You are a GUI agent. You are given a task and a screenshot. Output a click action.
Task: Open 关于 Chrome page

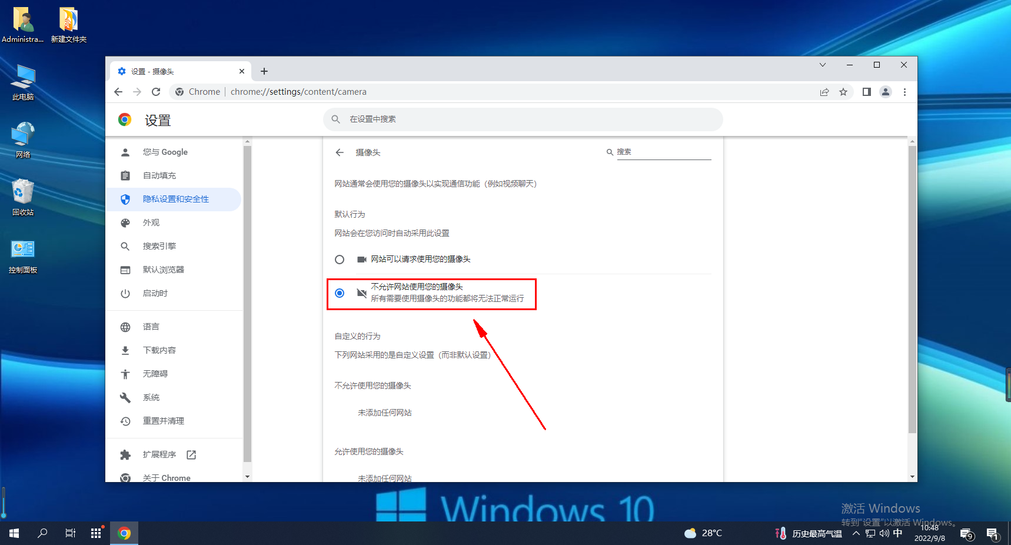click(167, 477)
